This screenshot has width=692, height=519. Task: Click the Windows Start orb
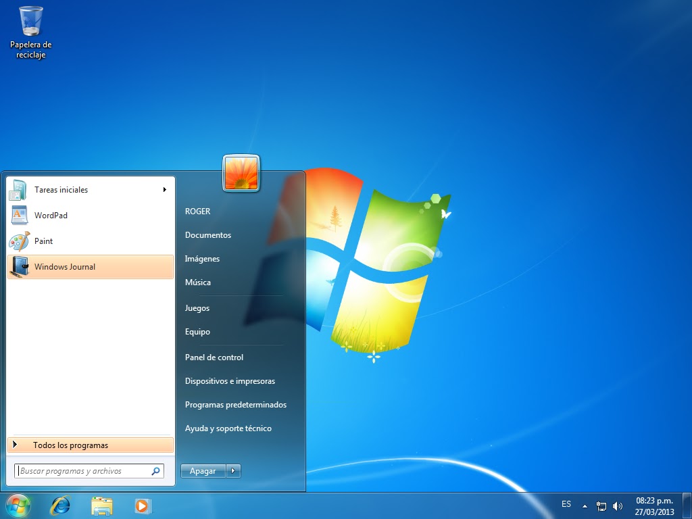coord(18,505)
